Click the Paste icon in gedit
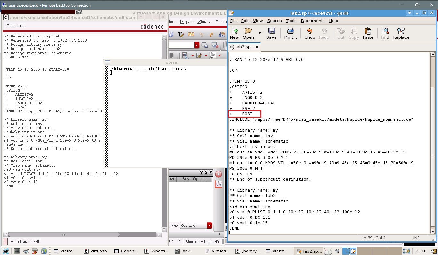 point(368,33)
